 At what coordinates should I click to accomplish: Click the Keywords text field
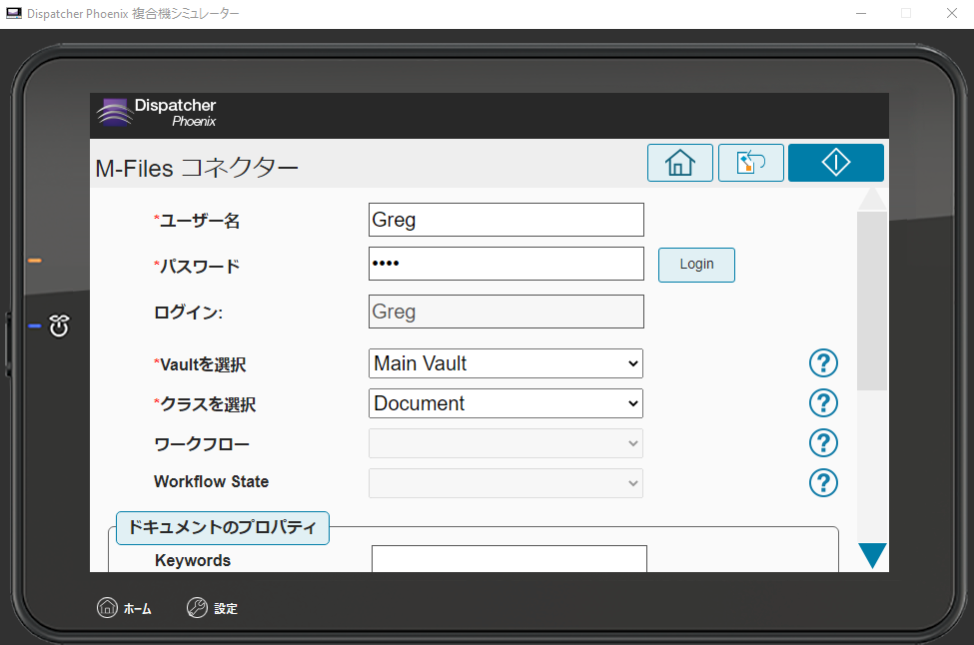pos(509,559)
